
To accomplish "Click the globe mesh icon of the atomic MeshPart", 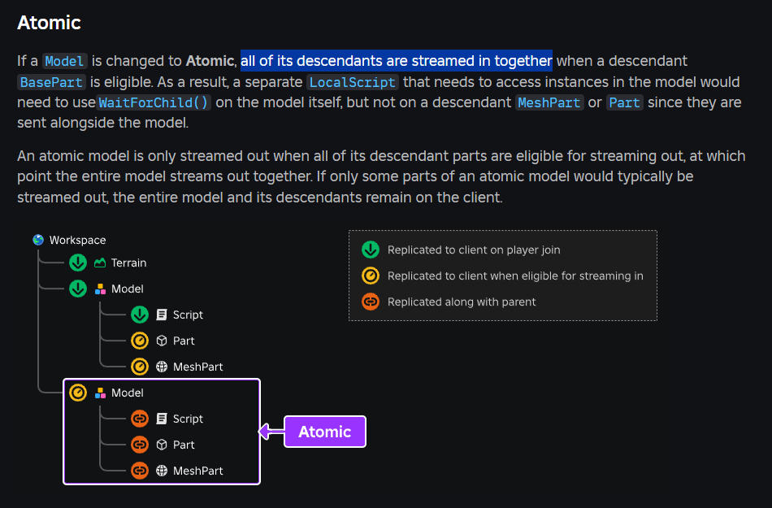I will [x=162, y=471].
